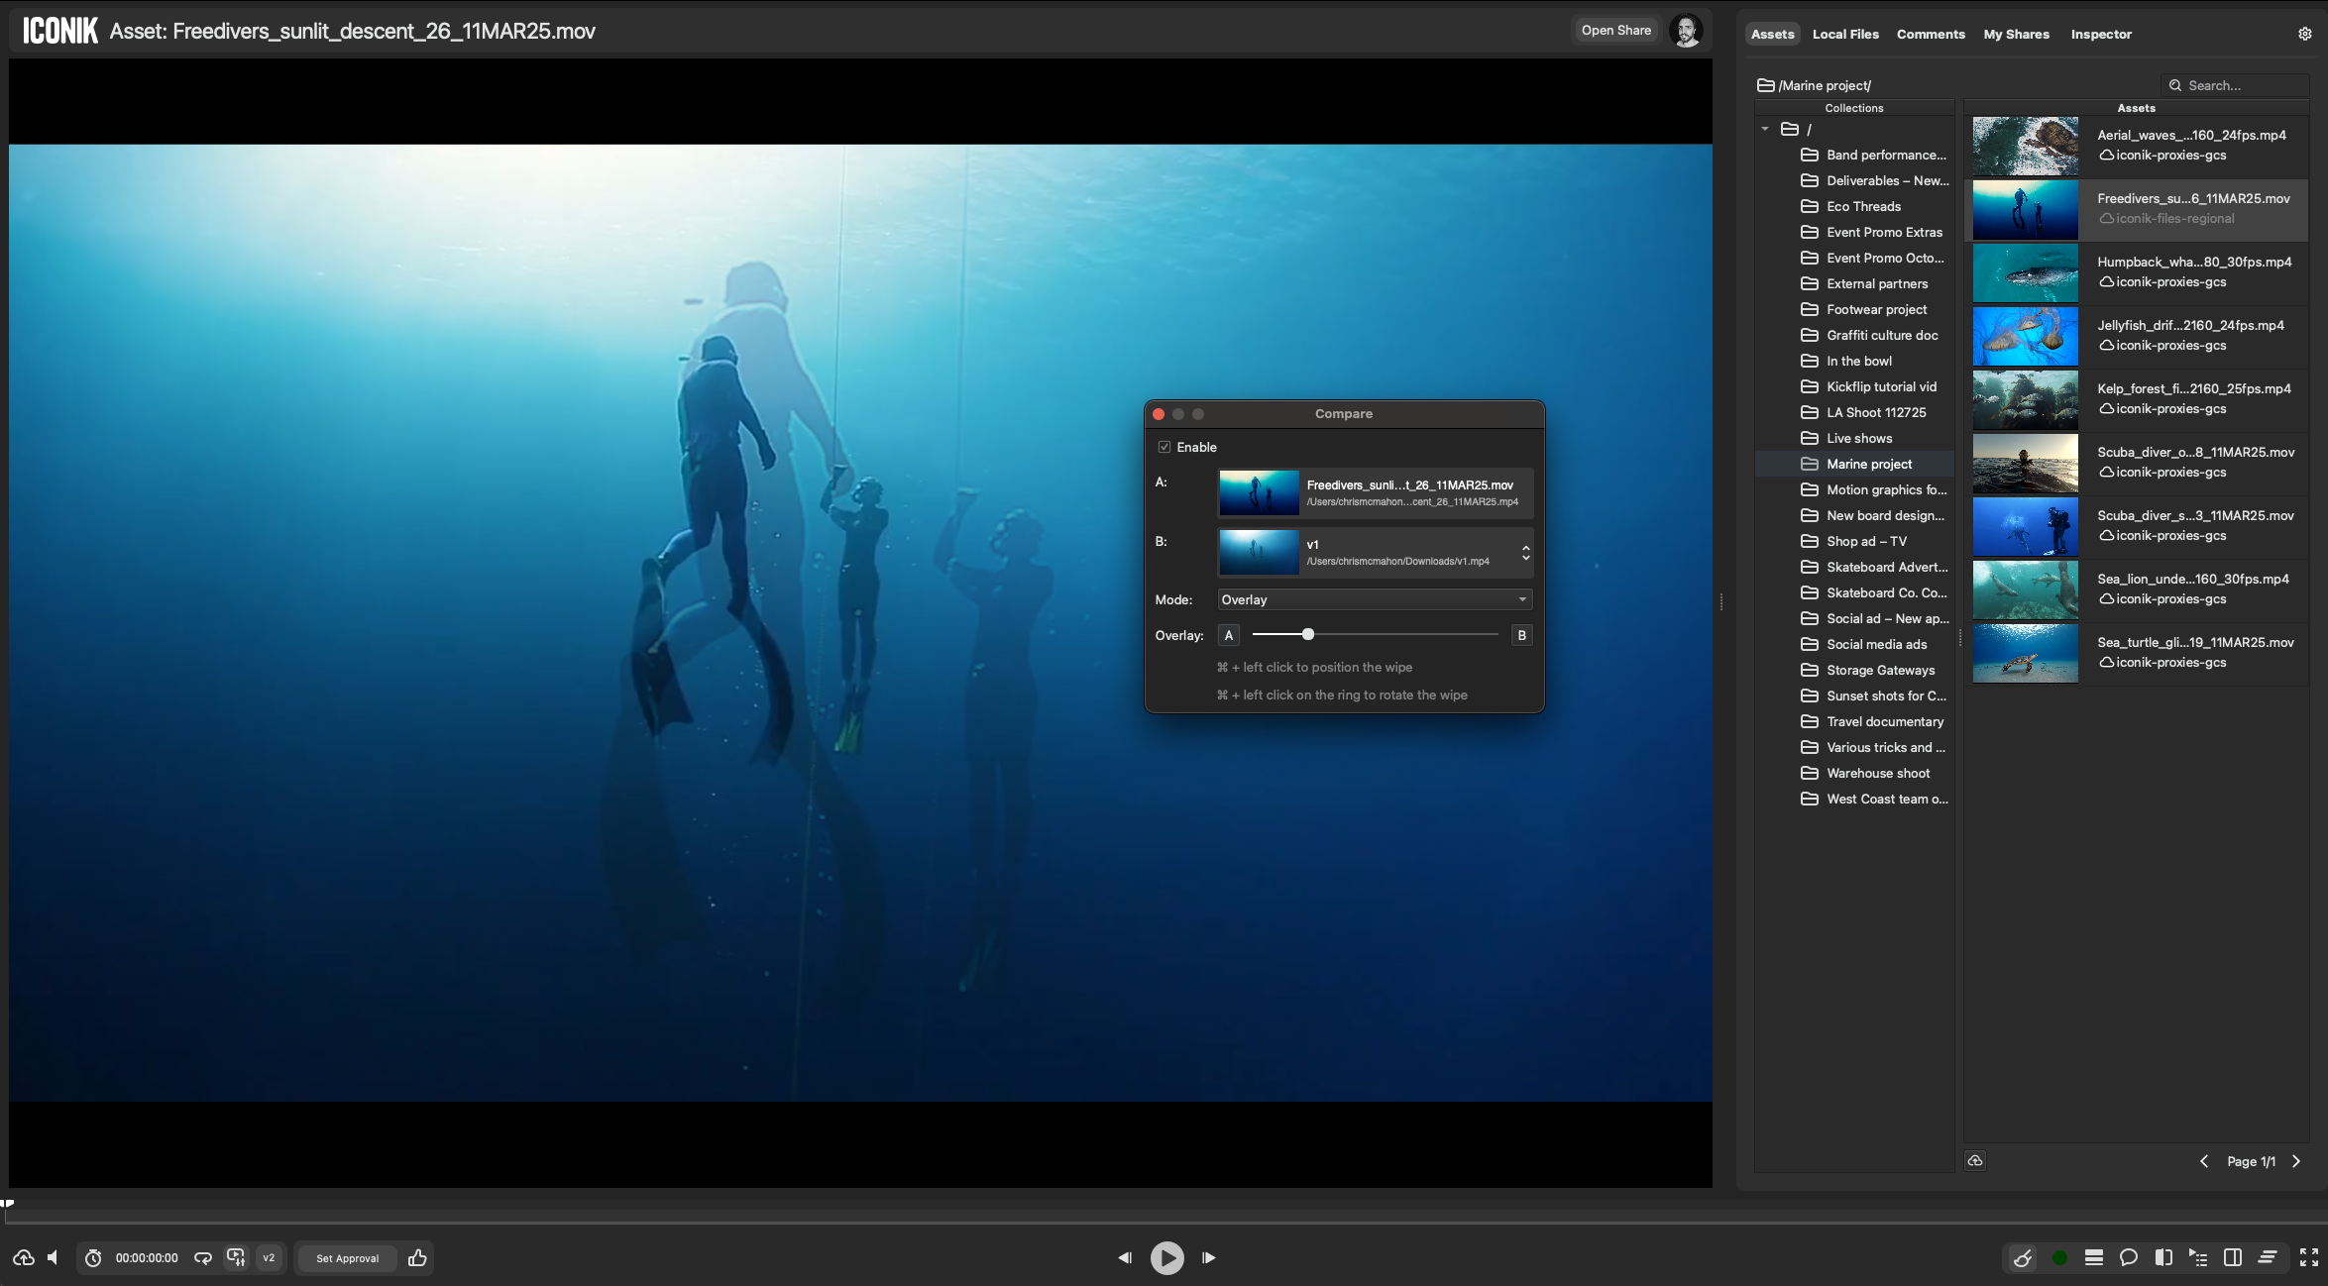Toggle loop playback icon
This screenshot has height=1286, width=2328.
[203, 1257]
